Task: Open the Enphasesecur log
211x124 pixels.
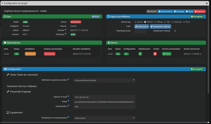Action: 142,27
